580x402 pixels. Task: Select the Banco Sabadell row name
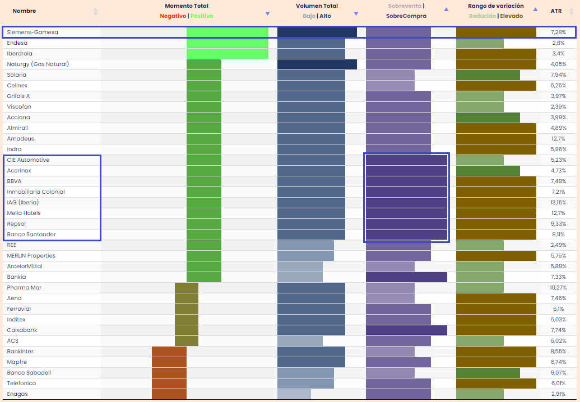tap(29, 373)
